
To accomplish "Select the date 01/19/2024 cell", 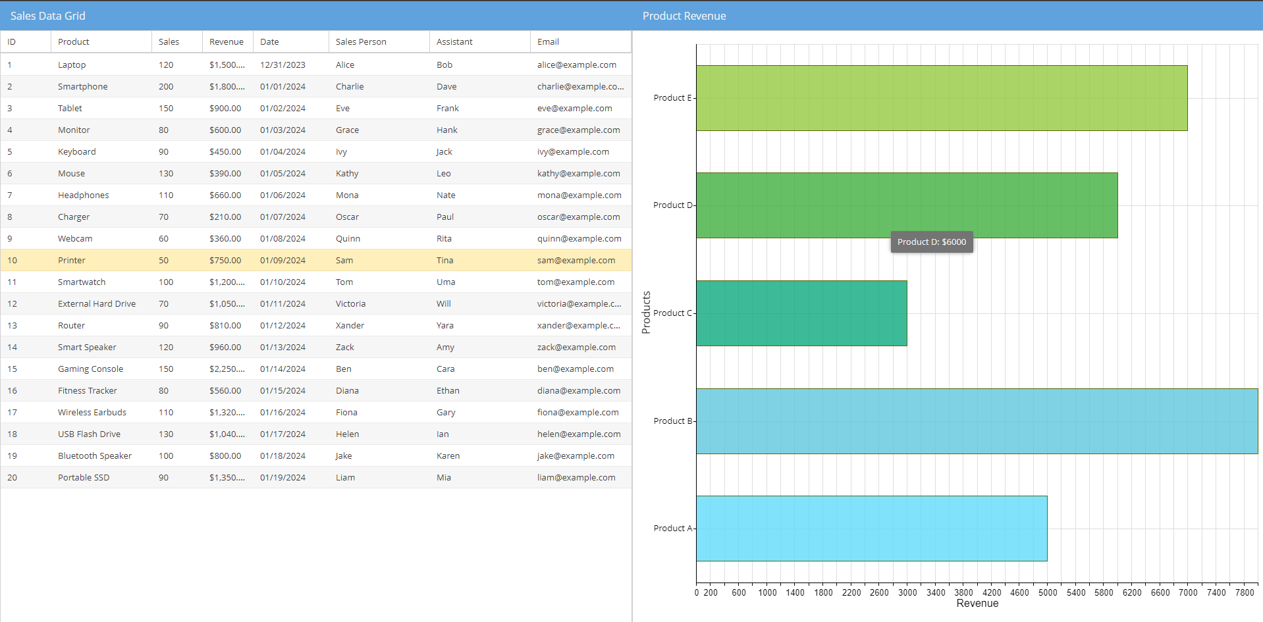I will 291,477.
